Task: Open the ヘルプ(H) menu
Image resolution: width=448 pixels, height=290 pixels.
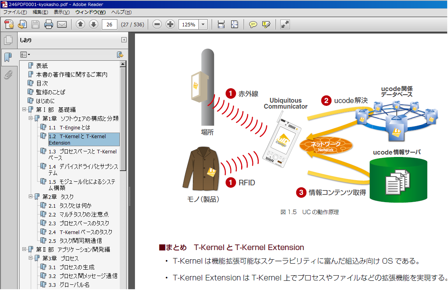Action: pyautogui.click(x=121, y=12)
